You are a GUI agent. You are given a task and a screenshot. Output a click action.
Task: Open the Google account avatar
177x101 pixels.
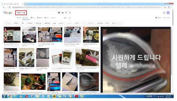pyautogui.click(x=168, y=13)
